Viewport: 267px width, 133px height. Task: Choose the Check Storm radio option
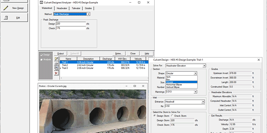[172, 116]
